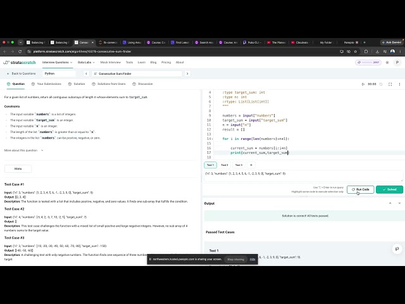Image resolution: width=405 pixels, height=304 pixels.
Task: Select the Test 1 tab
Action: [210, 165]
